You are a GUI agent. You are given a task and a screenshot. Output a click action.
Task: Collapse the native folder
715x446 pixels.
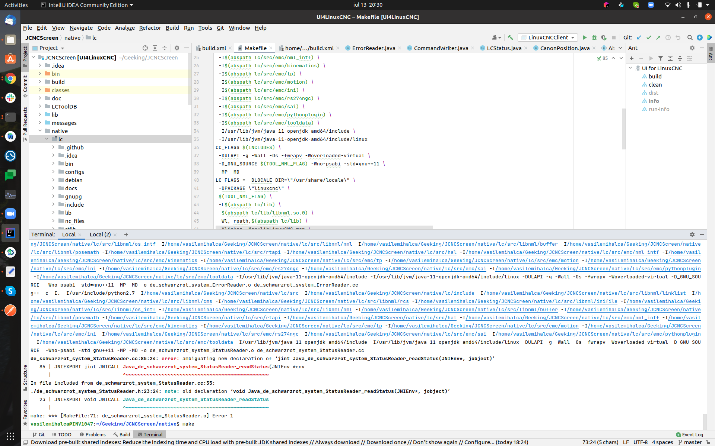coord(40,131)
